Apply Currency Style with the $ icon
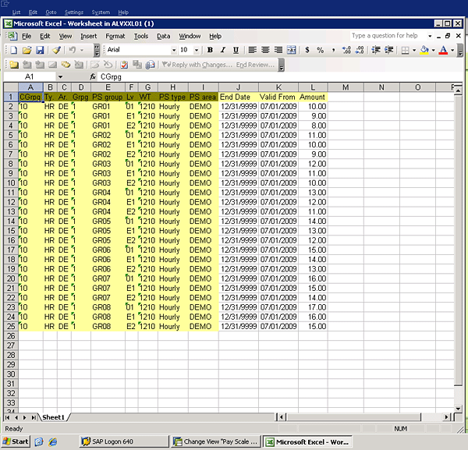This screenshot has height=450, width=468. coord(307,50)
